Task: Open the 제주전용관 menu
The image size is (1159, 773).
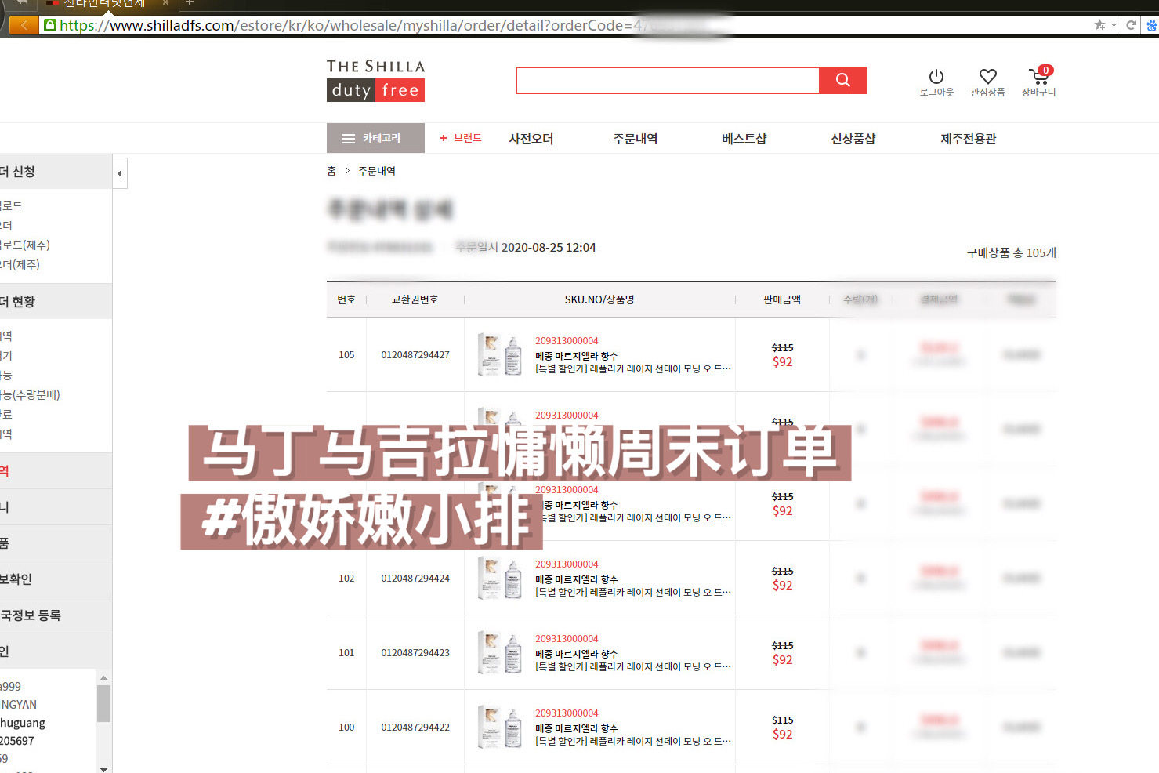Action: 969,139
